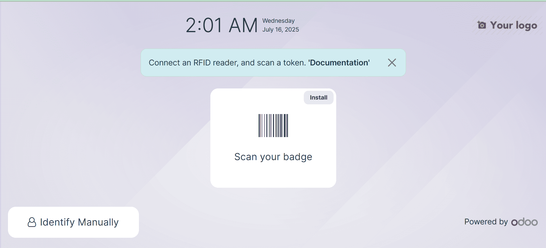Screen dimensions: 546x248
Task: Click the 'Your logo' placeholder text
Action: pos(514,25)
